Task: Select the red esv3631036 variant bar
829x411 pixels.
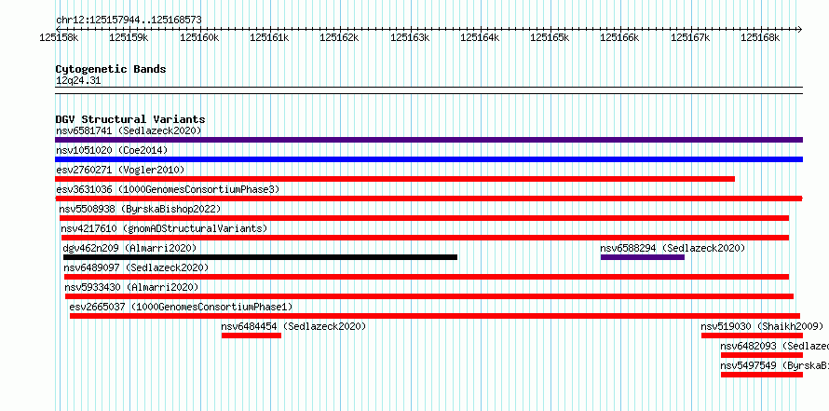Action: 428,199
